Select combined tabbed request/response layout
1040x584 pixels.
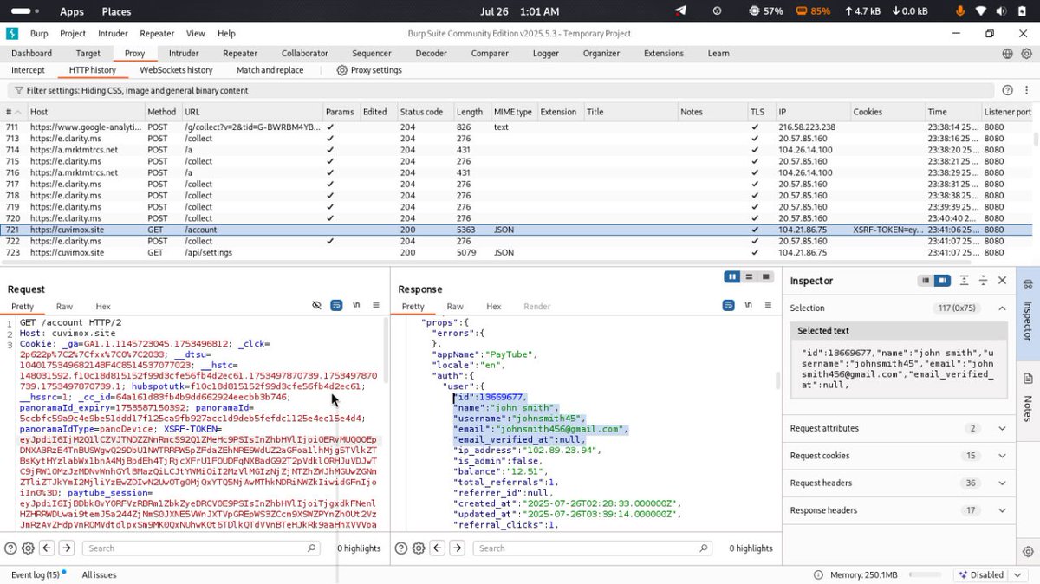click(765, 277)
